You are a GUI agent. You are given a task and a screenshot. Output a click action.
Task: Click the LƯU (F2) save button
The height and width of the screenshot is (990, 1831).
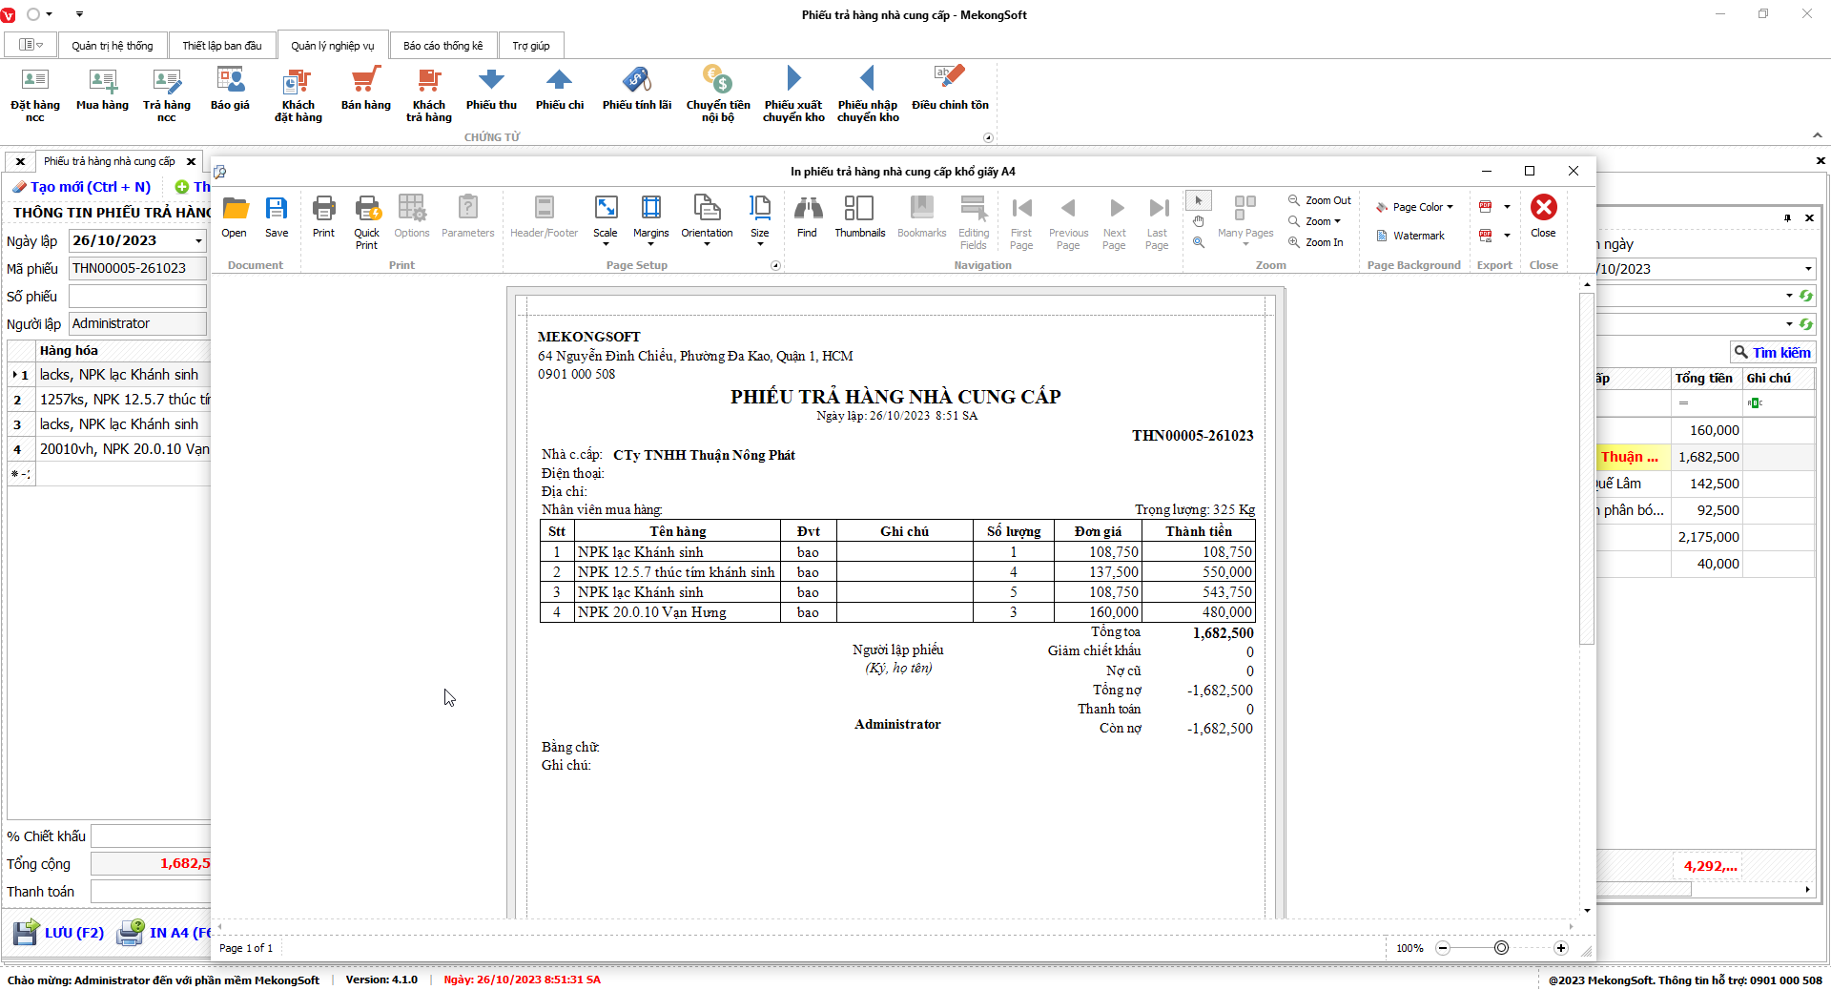coord(59,932)
